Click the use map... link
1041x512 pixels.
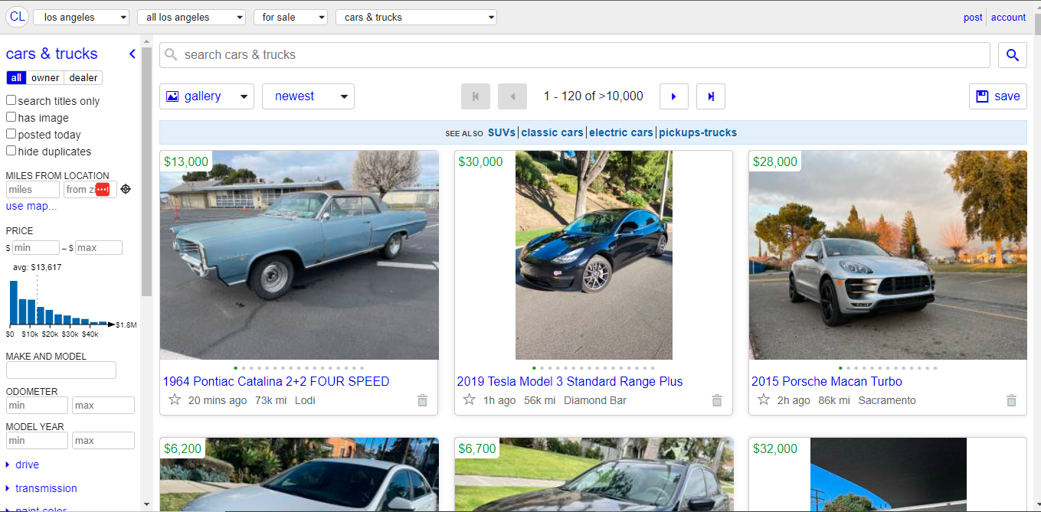coord(31,206)
